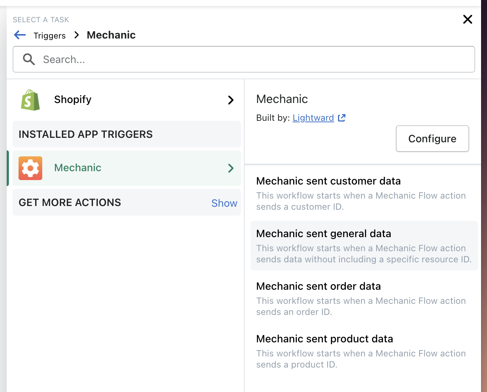Choose the Mechanic sent order data trigger
The image size is (487, 392).
click(x=318, y=286)
